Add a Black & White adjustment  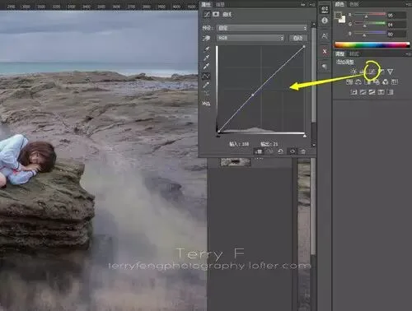(368, 81)
